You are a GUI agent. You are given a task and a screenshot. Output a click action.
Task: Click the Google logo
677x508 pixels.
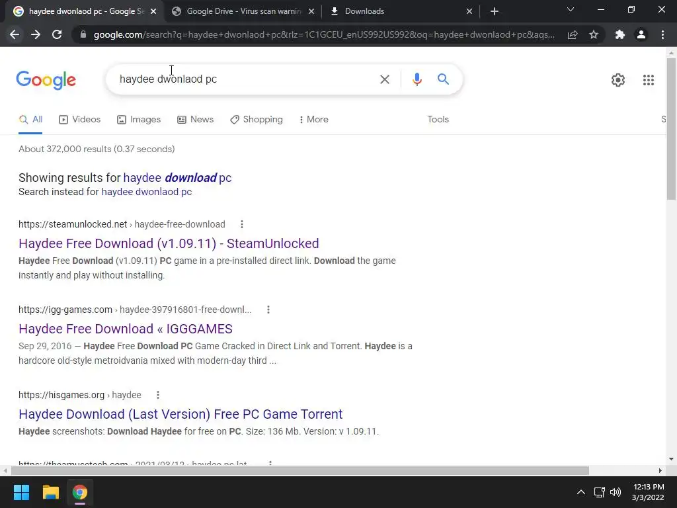click(46, 80)
